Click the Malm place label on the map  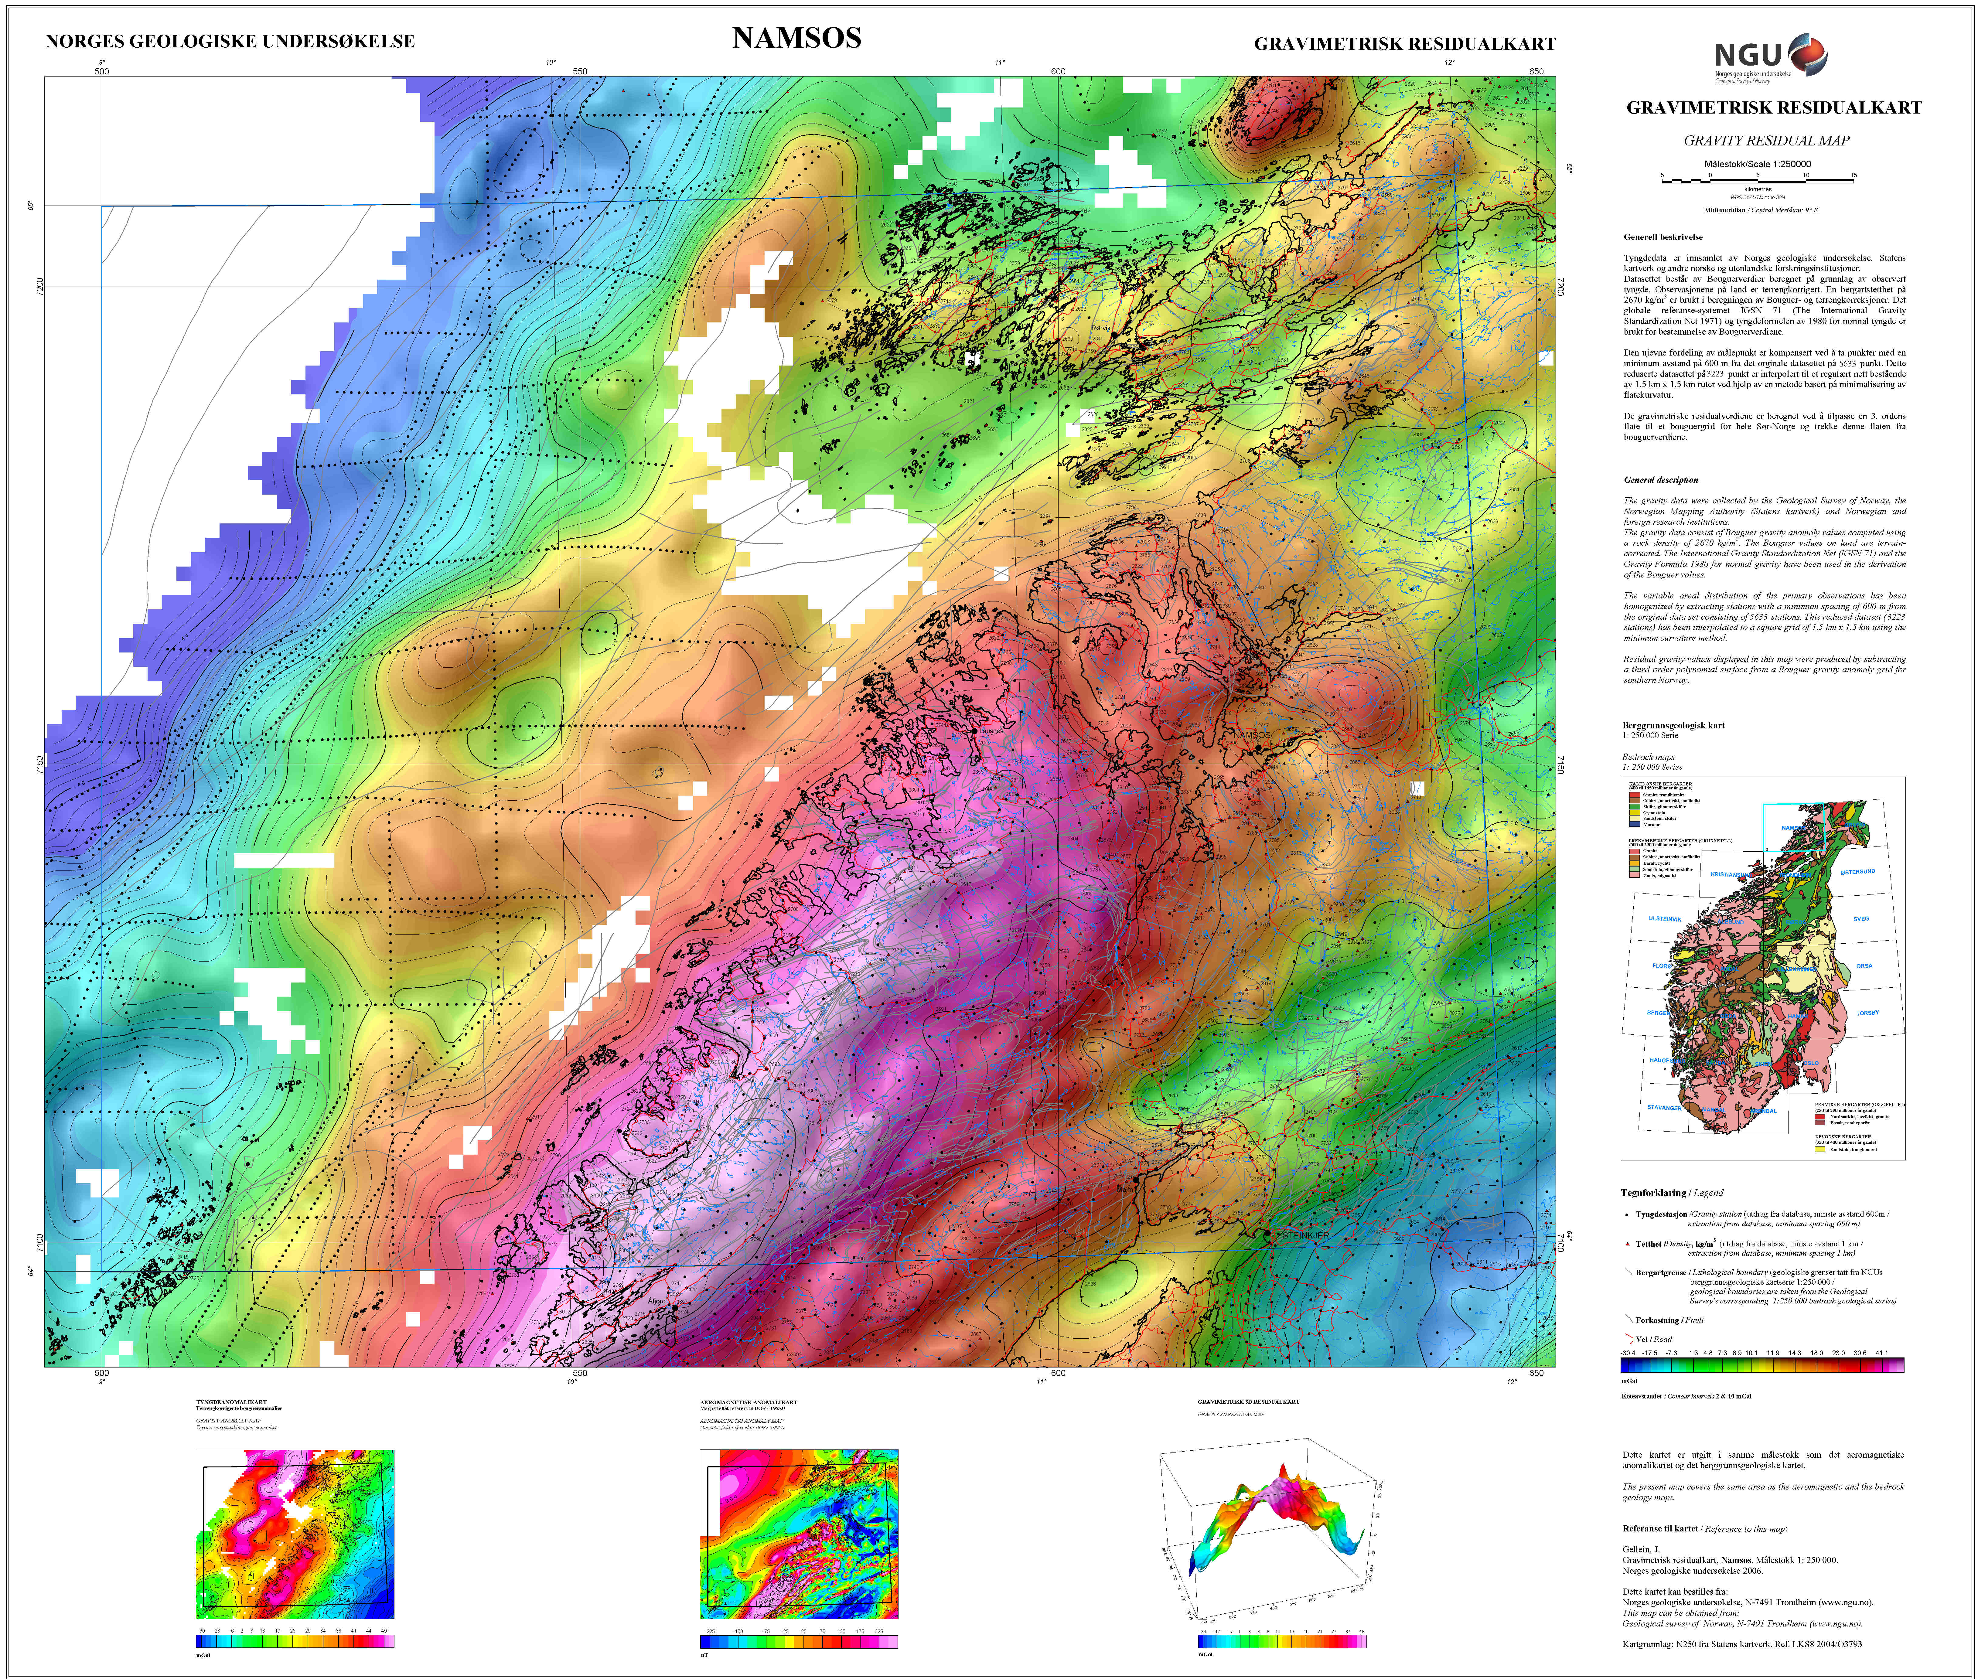(x=1125, y=1190)
